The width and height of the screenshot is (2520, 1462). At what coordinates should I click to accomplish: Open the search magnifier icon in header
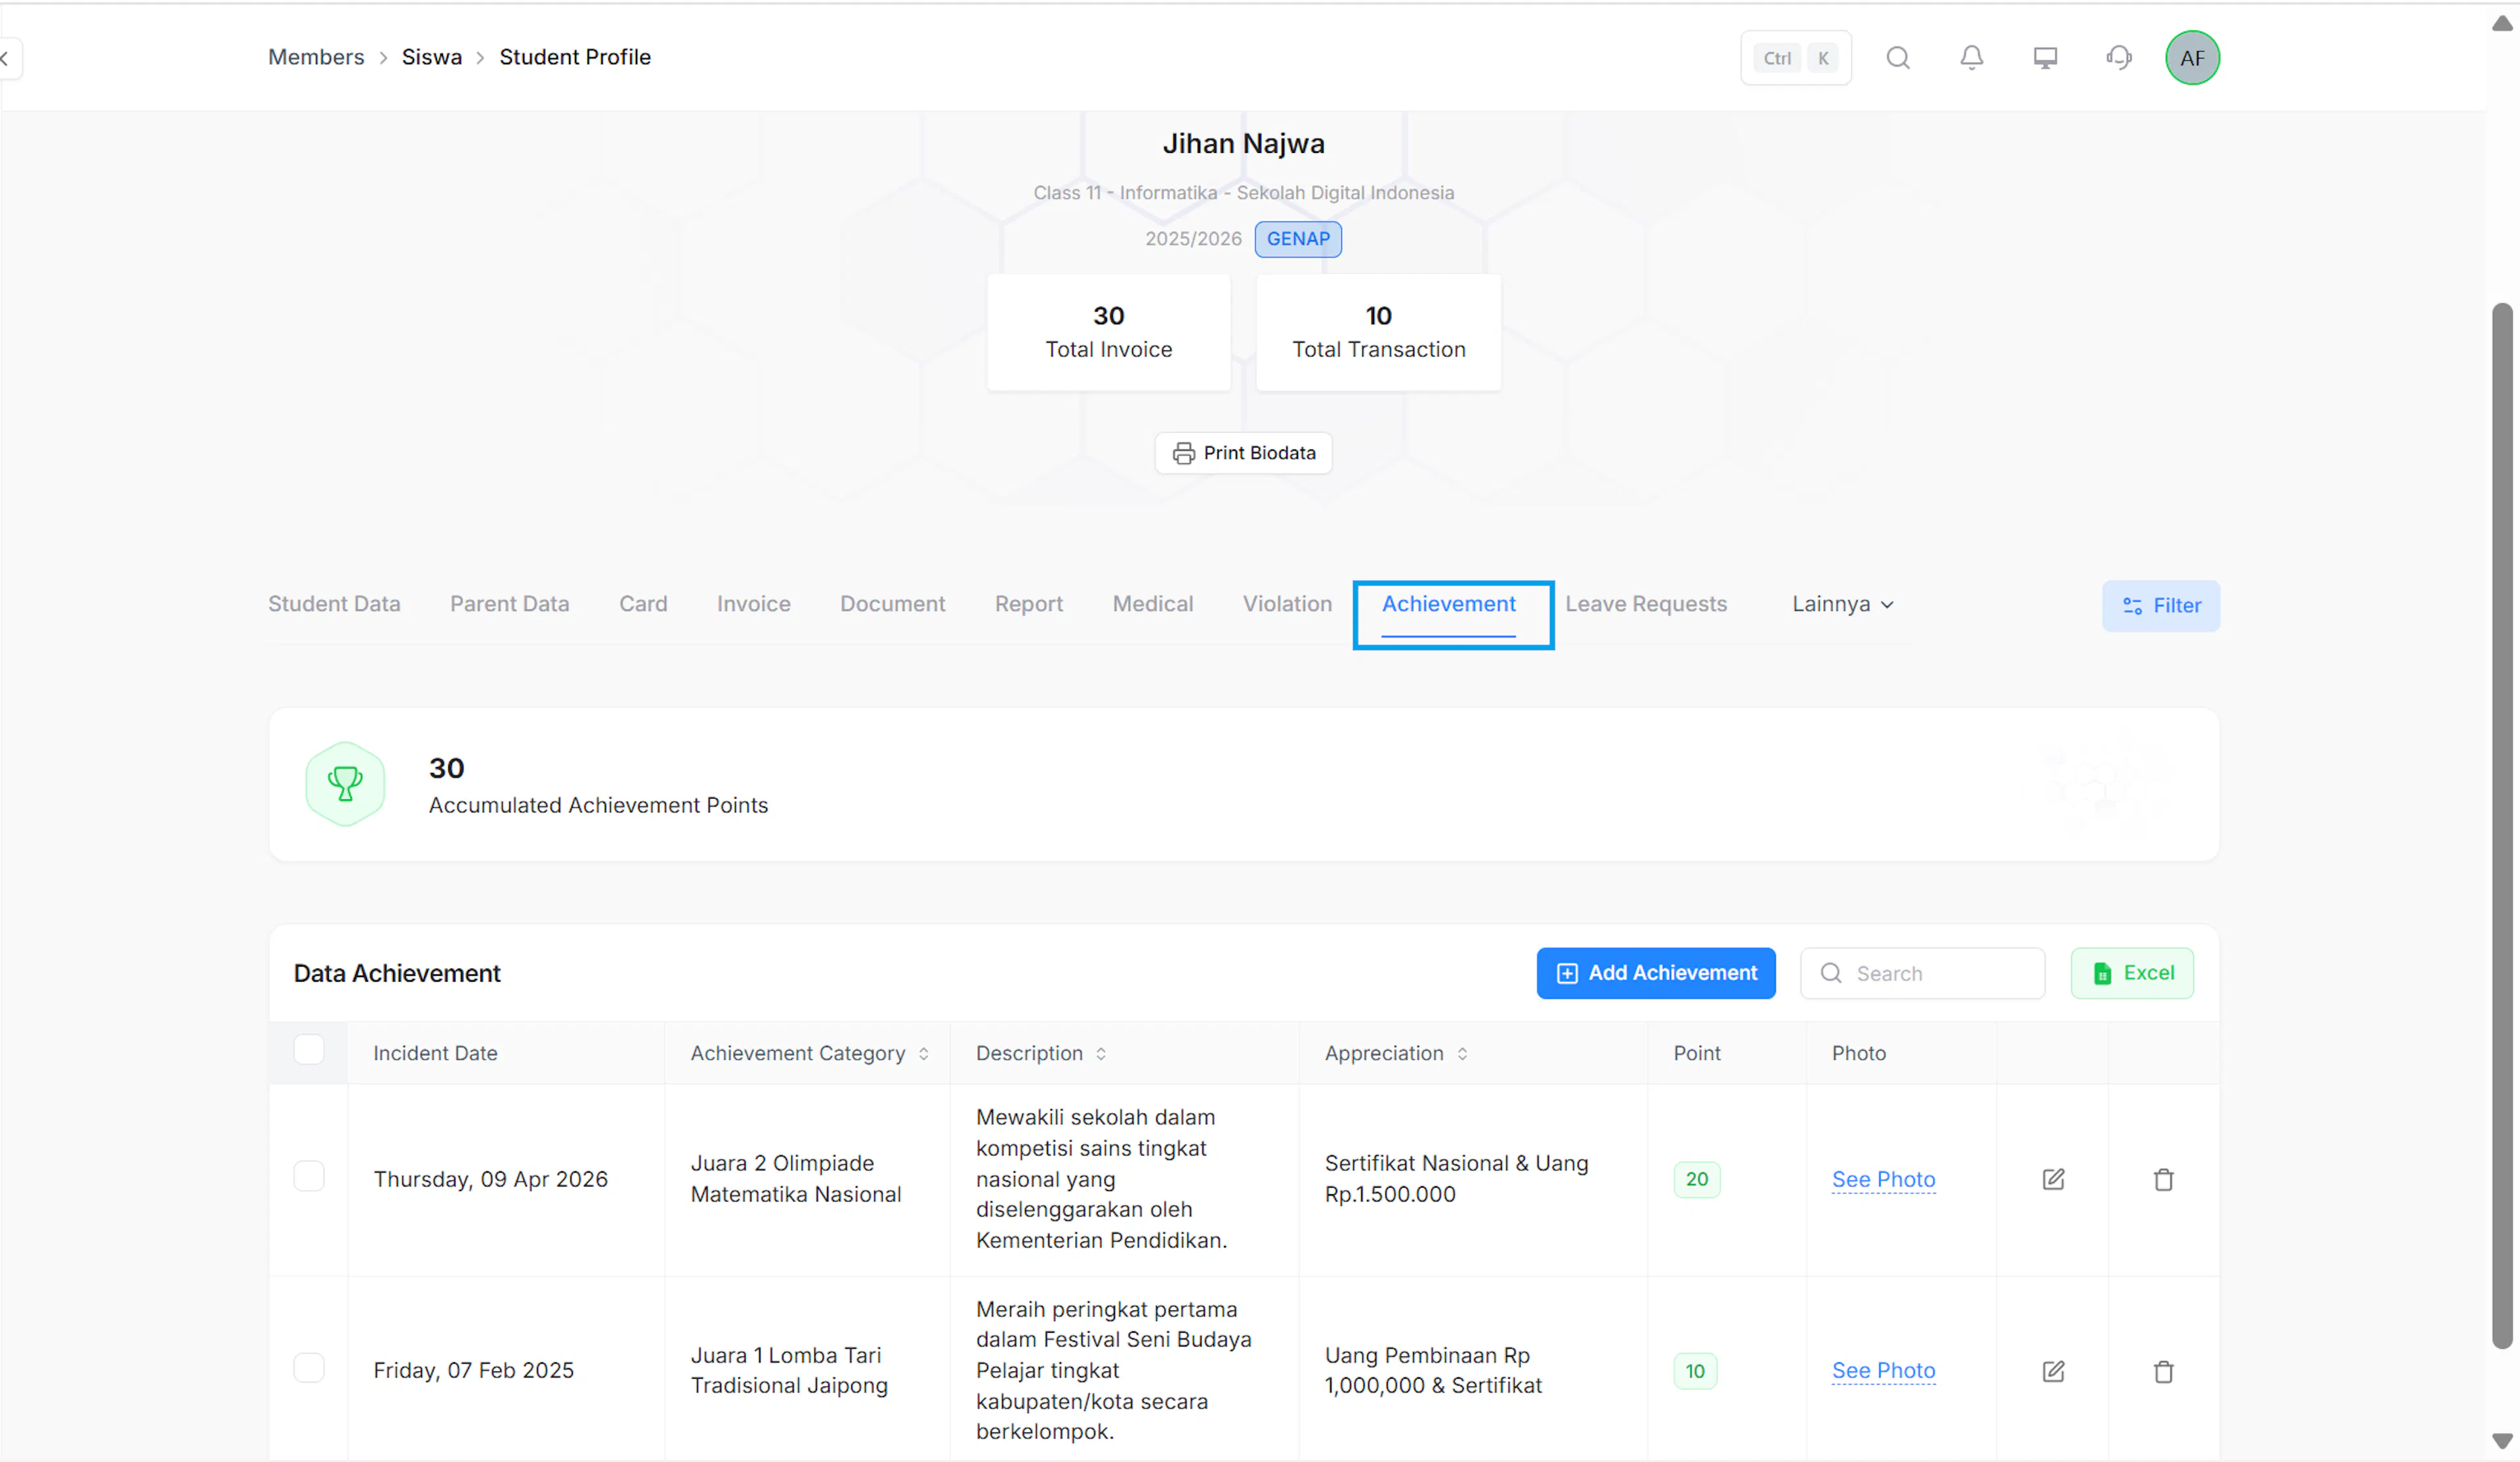[x=1897, y=58]
